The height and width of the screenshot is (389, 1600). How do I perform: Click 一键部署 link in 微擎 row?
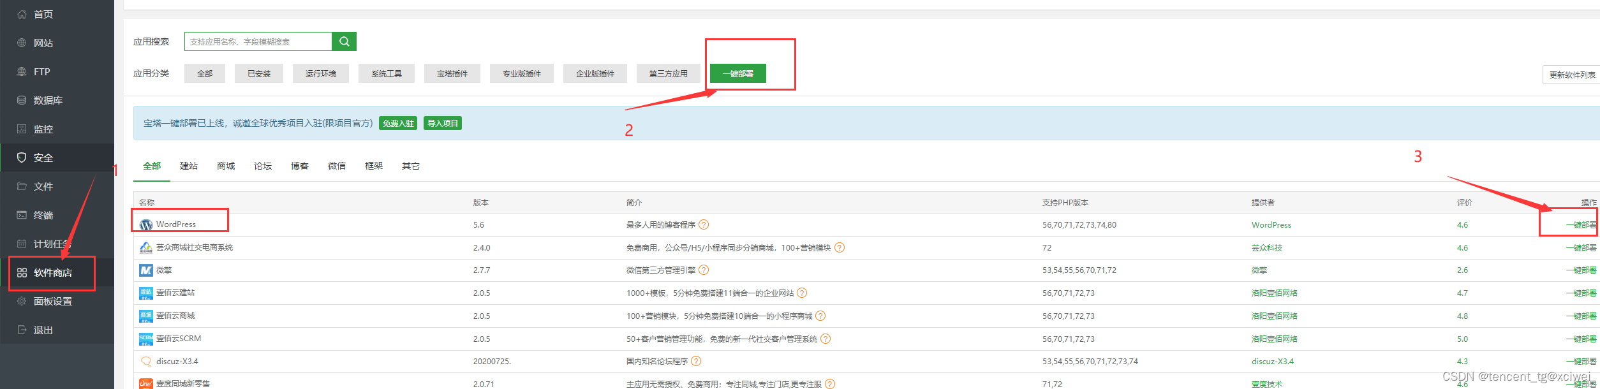(1581, 270)
